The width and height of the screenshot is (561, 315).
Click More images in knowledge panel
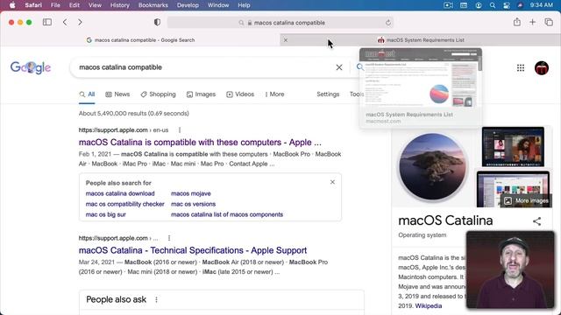(527, 200)
